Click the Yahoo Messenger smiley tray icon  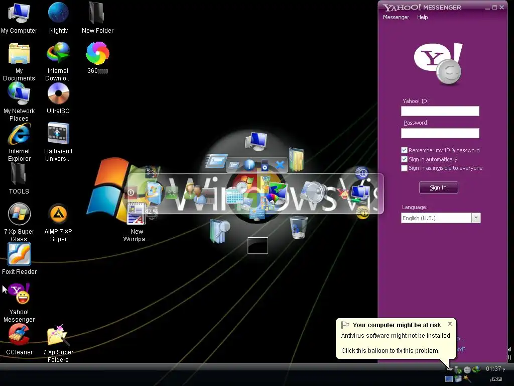pyautogui.click(x=467, y=370)
